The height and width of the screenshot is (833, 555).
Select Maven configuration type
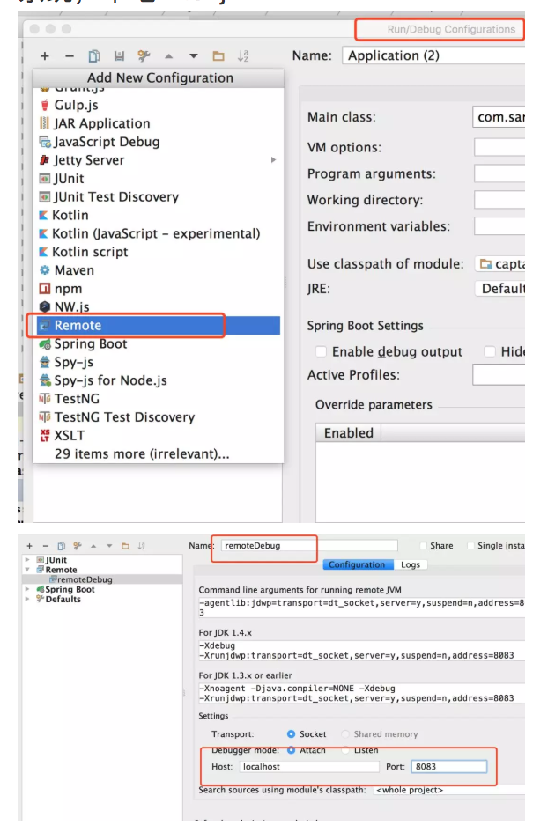pyautogui.click(x=159, y=270)
